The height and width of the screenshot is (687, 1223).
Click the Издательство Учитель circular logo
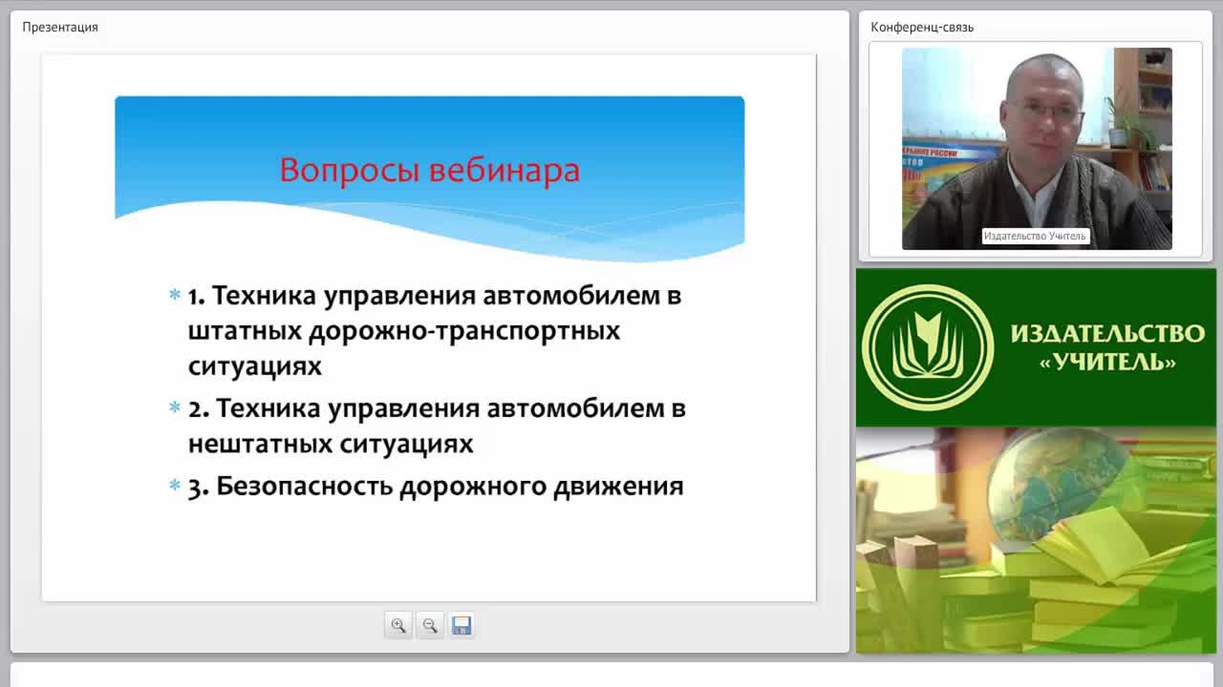[928, 347]
